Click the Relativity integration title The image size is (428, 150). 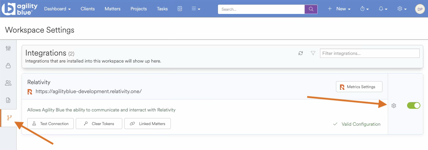(x=39, y=82)
